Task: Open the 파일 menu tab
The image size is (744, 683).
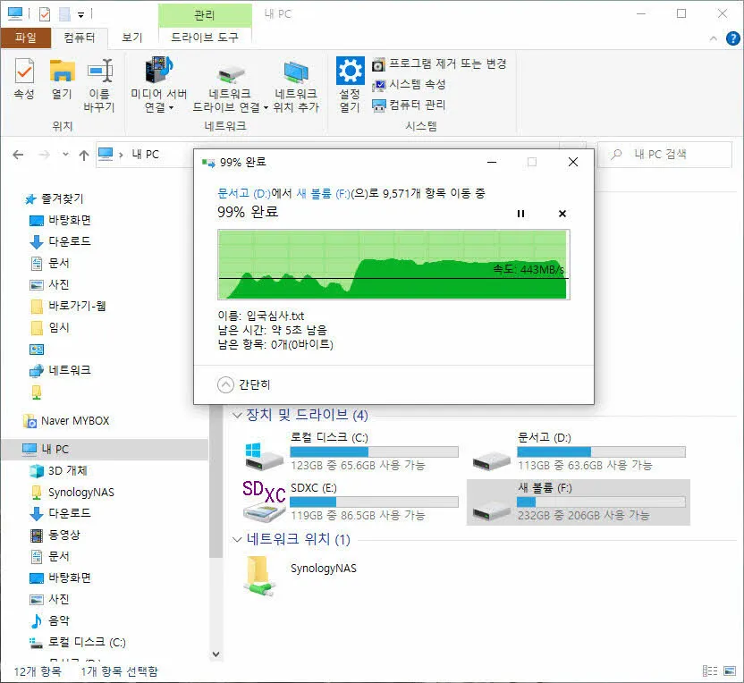Action: coord(26,38)
